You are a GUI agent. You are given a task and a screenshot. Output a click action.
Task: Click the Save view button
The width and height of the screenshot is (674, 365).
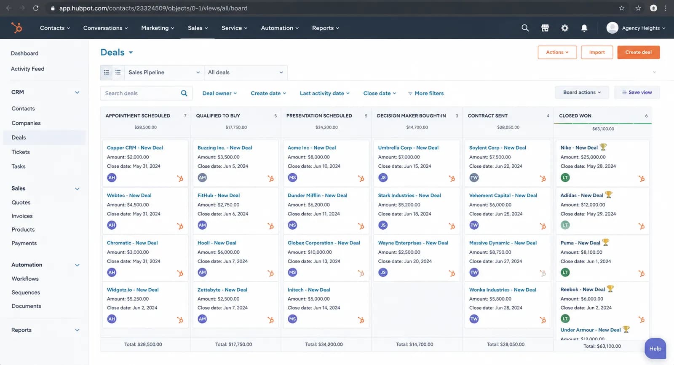(637, 92)
